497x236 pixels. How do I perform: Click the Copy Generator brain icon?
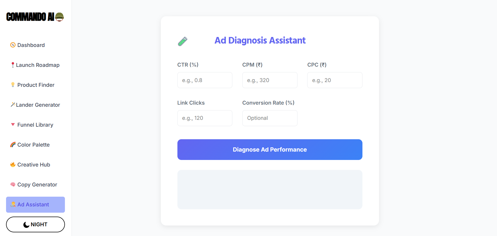(x=13, y=184)
